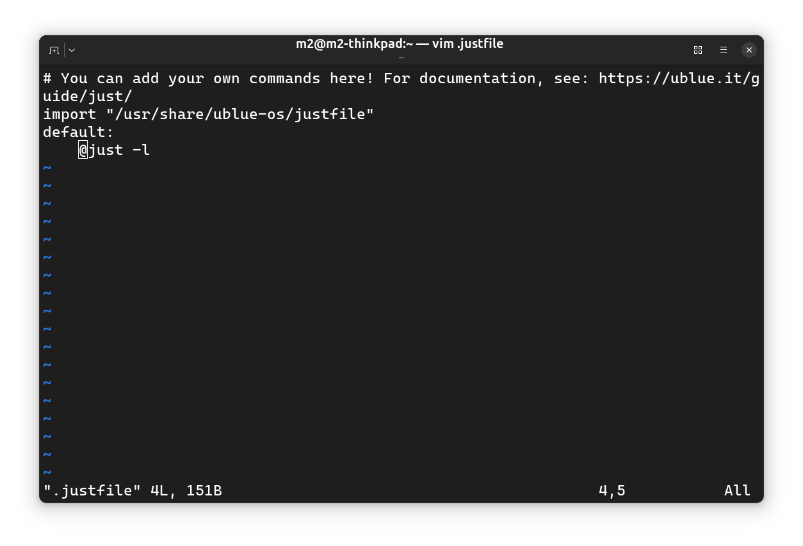This screenshot has height=546, width=803.
Task: Close the terminal window
Action: 749,50
